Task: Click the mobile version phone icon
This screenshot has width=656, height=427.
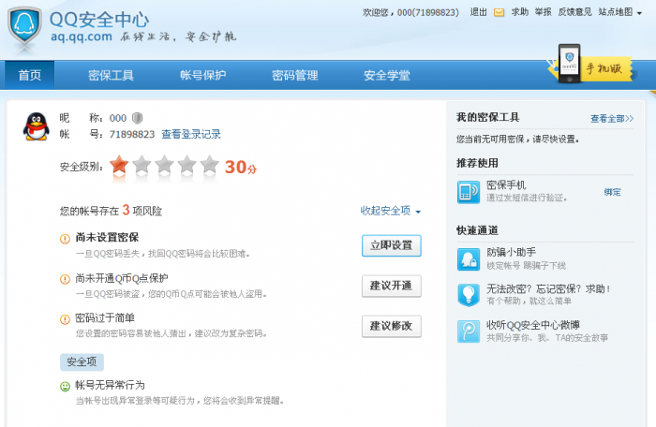Action: [x=569, y=63]
